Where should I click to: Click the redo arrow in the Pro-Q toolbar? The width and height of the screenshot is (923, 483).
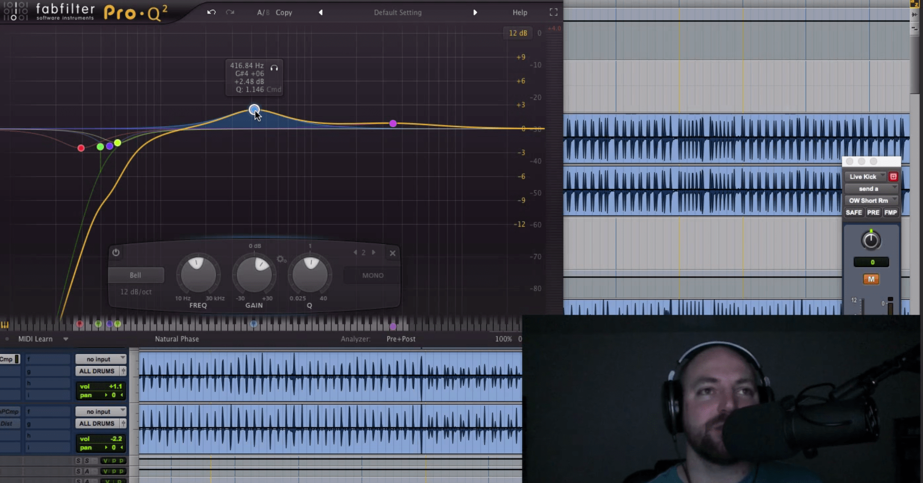click(230, 12)
